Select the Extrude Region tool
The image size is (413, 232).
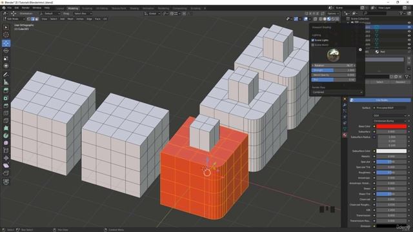point(6,90)
